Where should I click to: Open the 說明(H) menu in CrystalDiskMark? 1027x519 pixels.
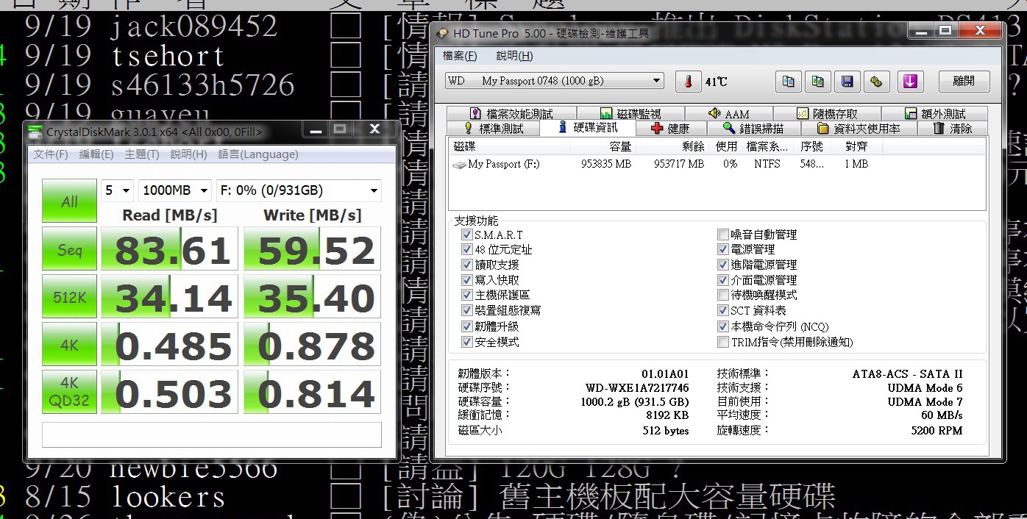[188, 154]
